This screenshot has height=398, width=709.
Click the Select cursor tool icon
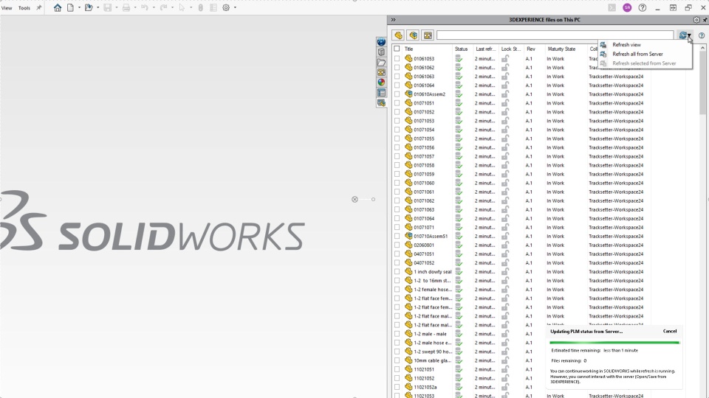point(182,7)
